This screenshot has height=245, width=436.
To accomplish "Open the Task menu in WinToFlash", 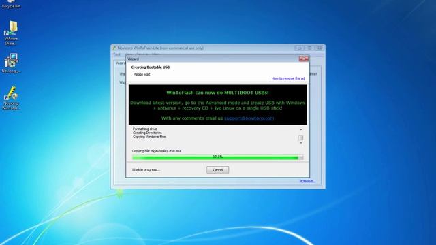I will tap(116, 54).
